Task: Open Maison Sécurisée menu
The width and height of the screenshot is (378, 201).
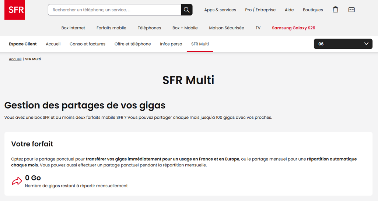Action: coord(226,28)
